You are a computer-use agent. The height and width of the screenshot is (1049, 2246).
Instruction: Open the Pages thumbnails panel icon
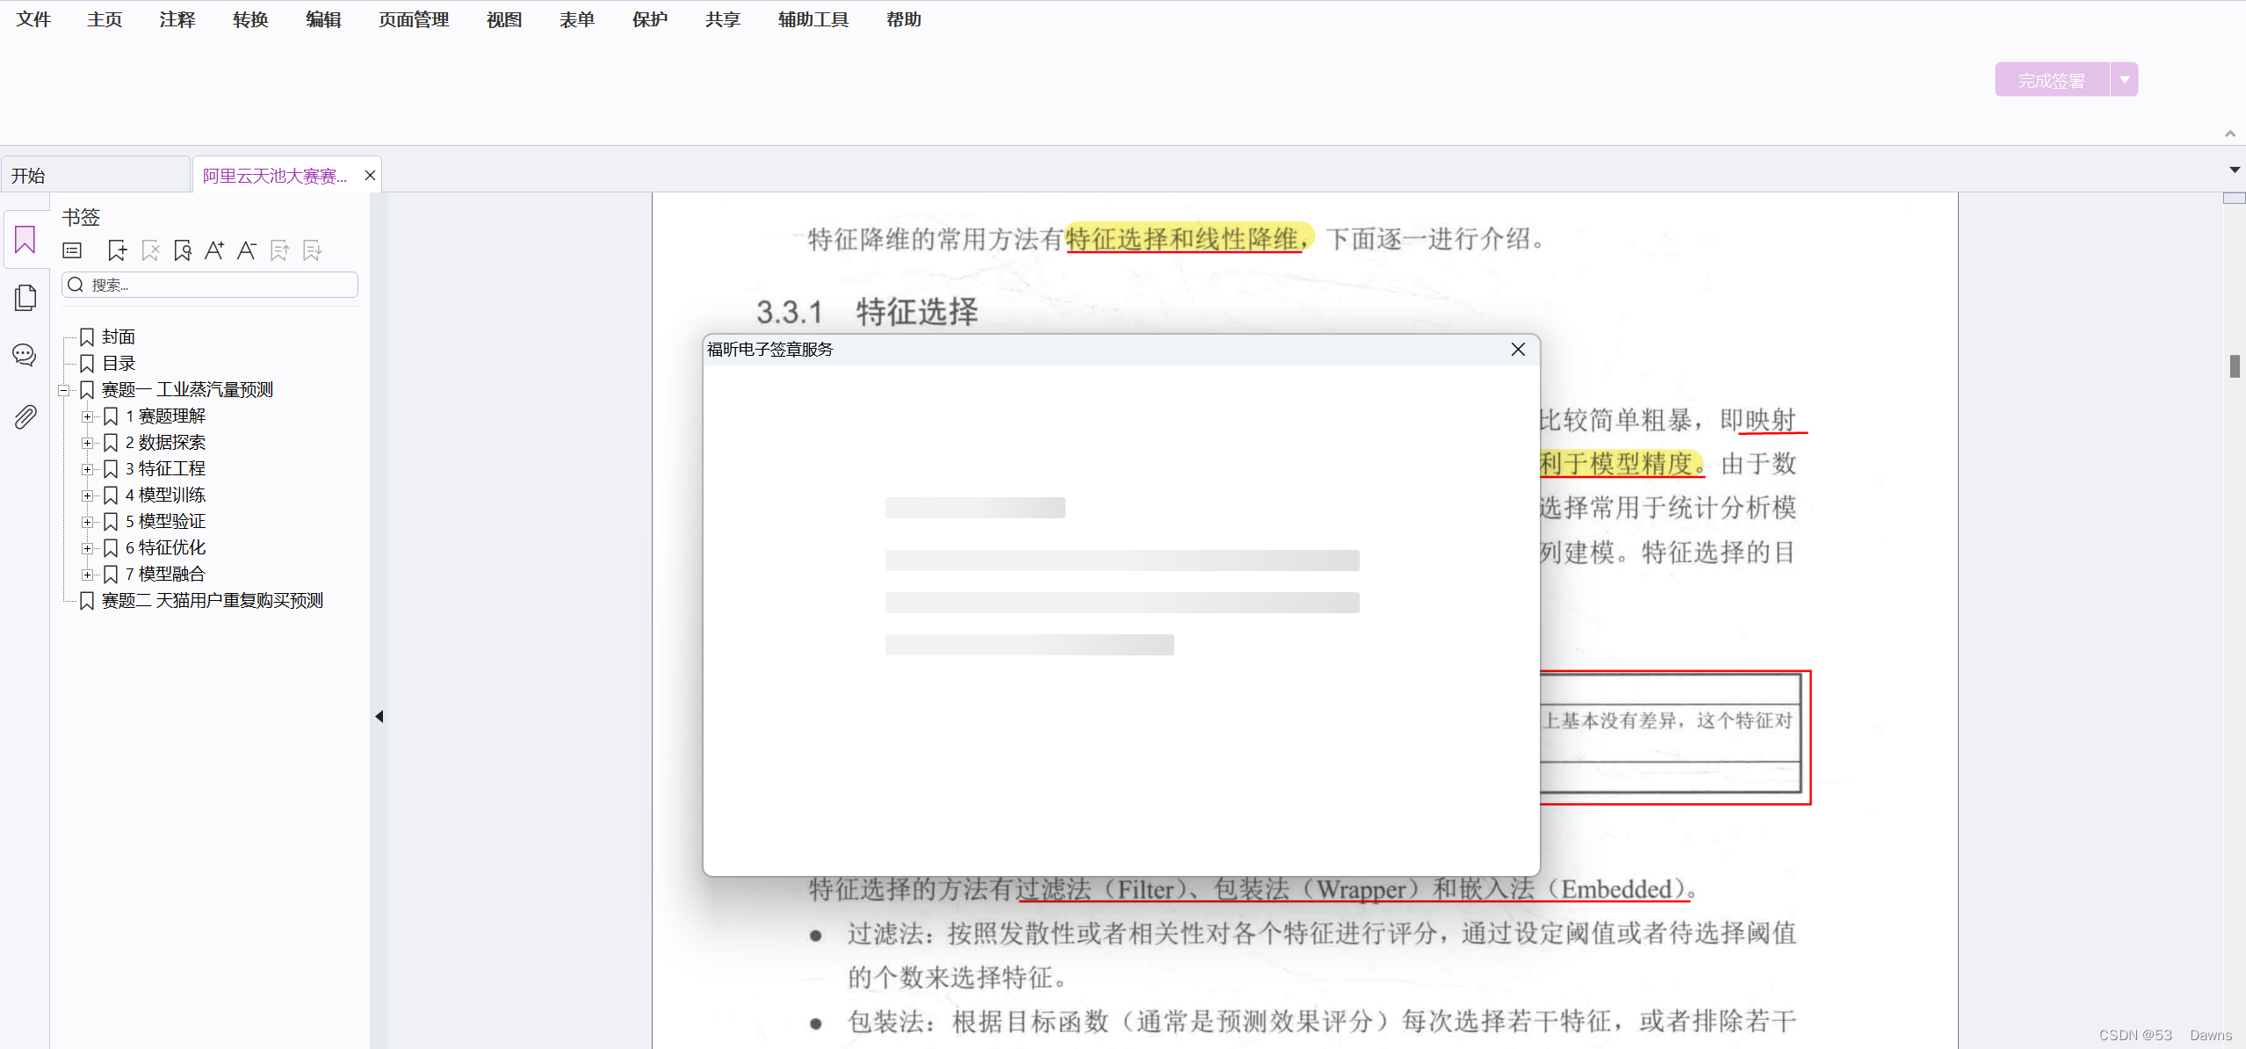25,298
